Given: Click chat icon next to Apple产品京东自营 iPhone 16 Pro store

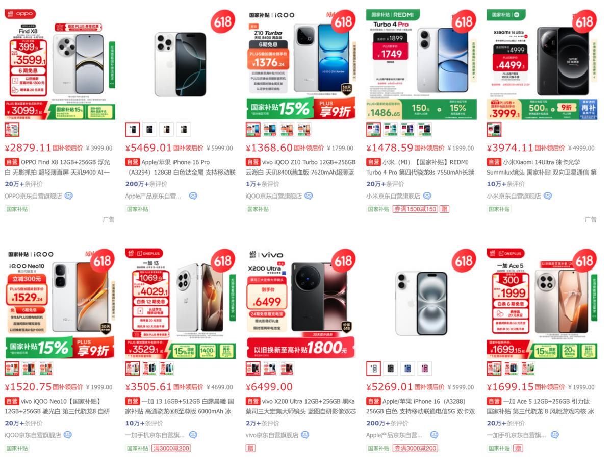Looking at the screenshot, I should [193, 196].
